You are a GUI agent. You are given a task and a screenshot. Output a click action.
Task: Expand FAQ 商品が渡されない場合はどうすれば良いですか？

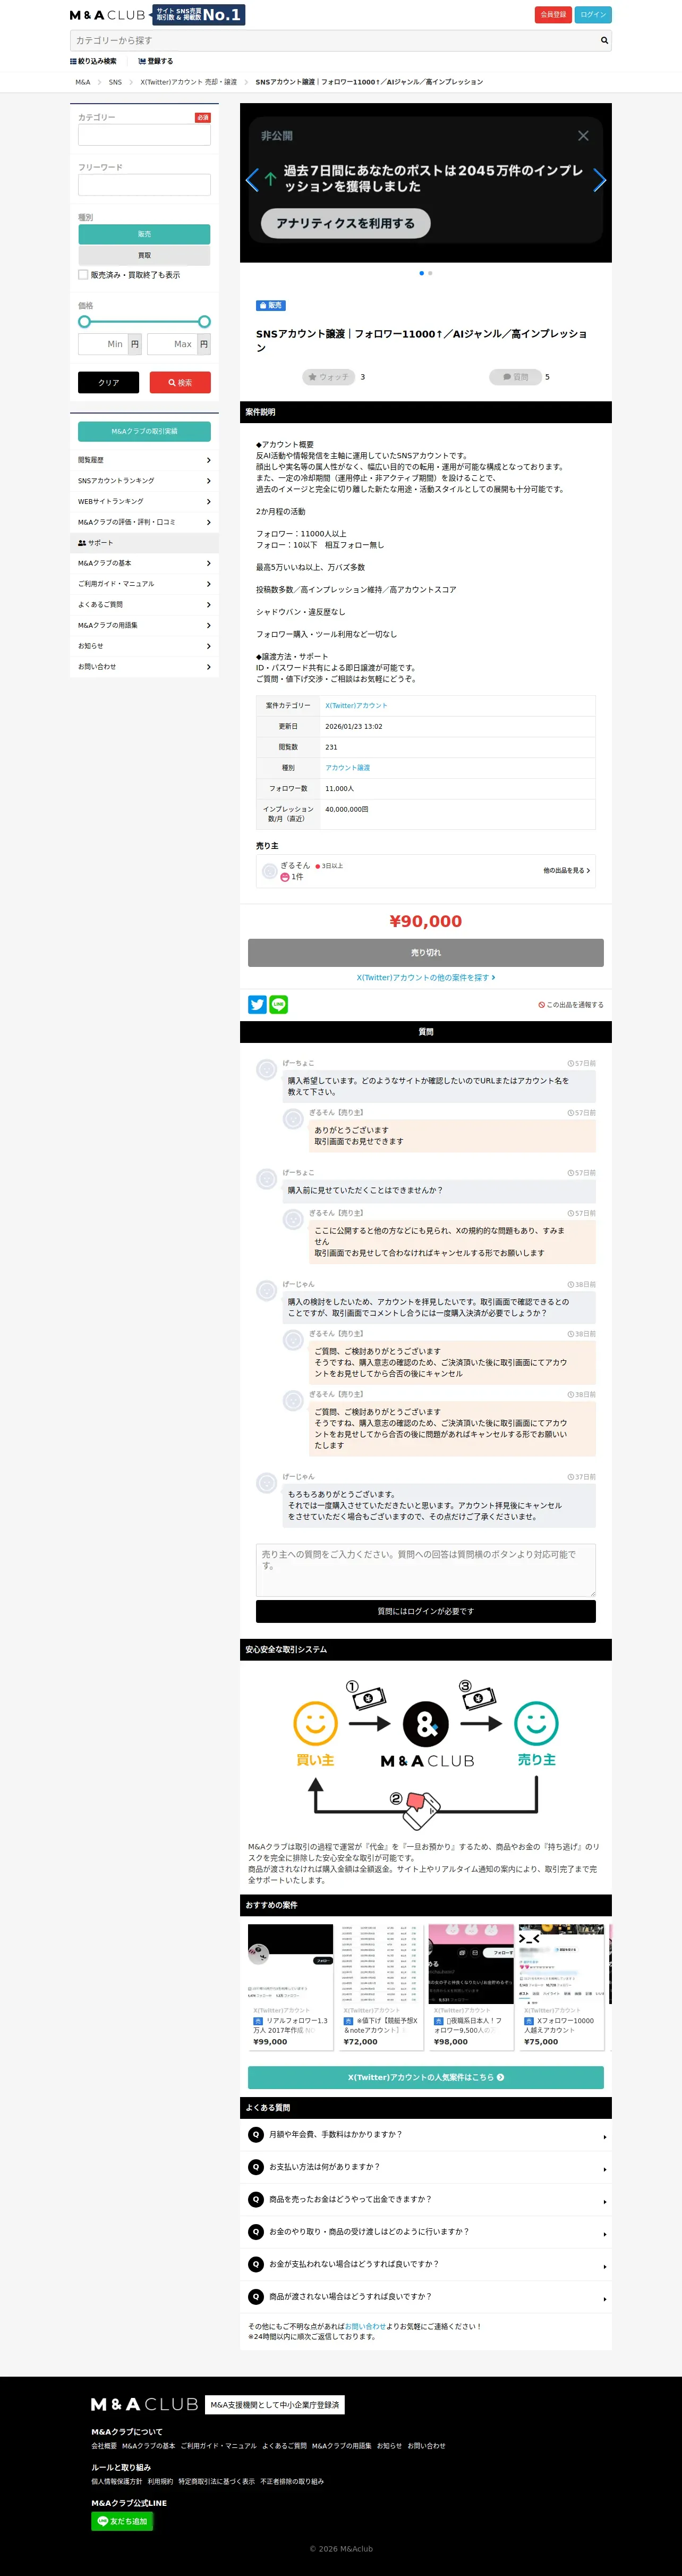click(425, 2296)
